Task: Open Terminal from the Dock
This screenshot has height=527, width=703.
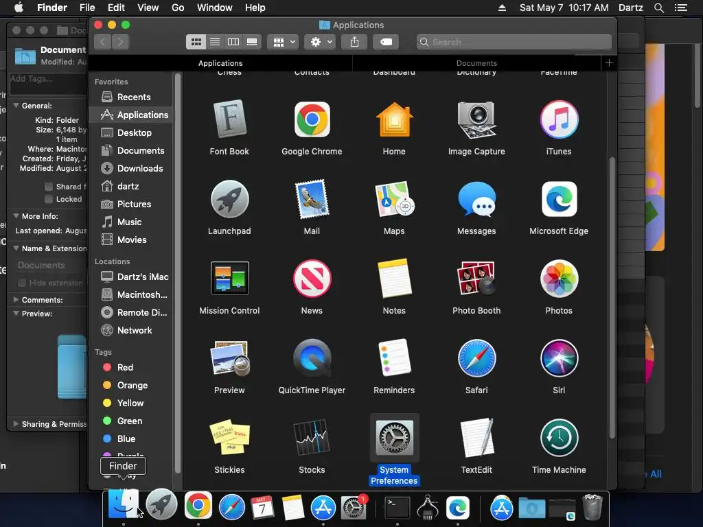Action: [397, 508]
